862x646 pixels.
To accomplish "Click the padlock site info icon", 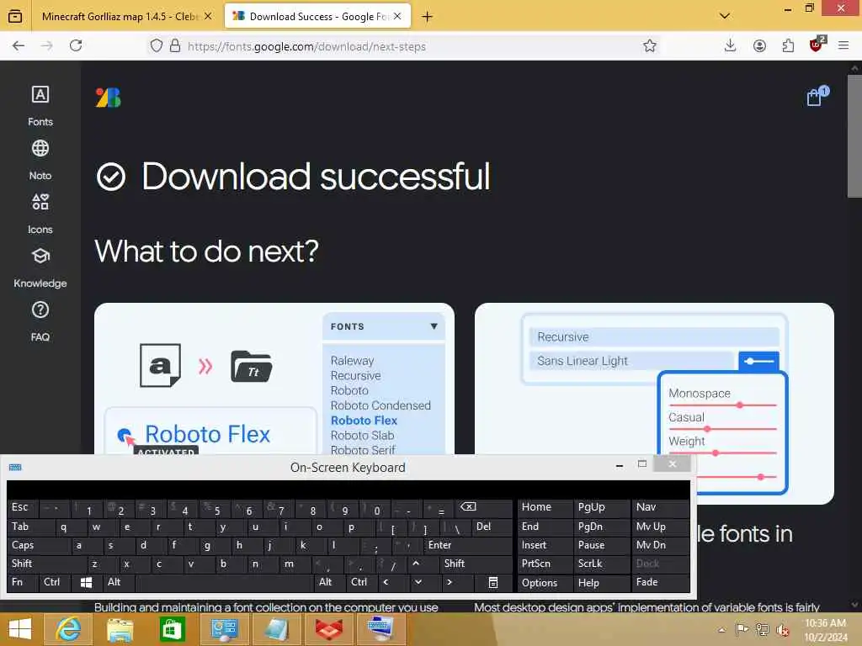I will (175, 45).
